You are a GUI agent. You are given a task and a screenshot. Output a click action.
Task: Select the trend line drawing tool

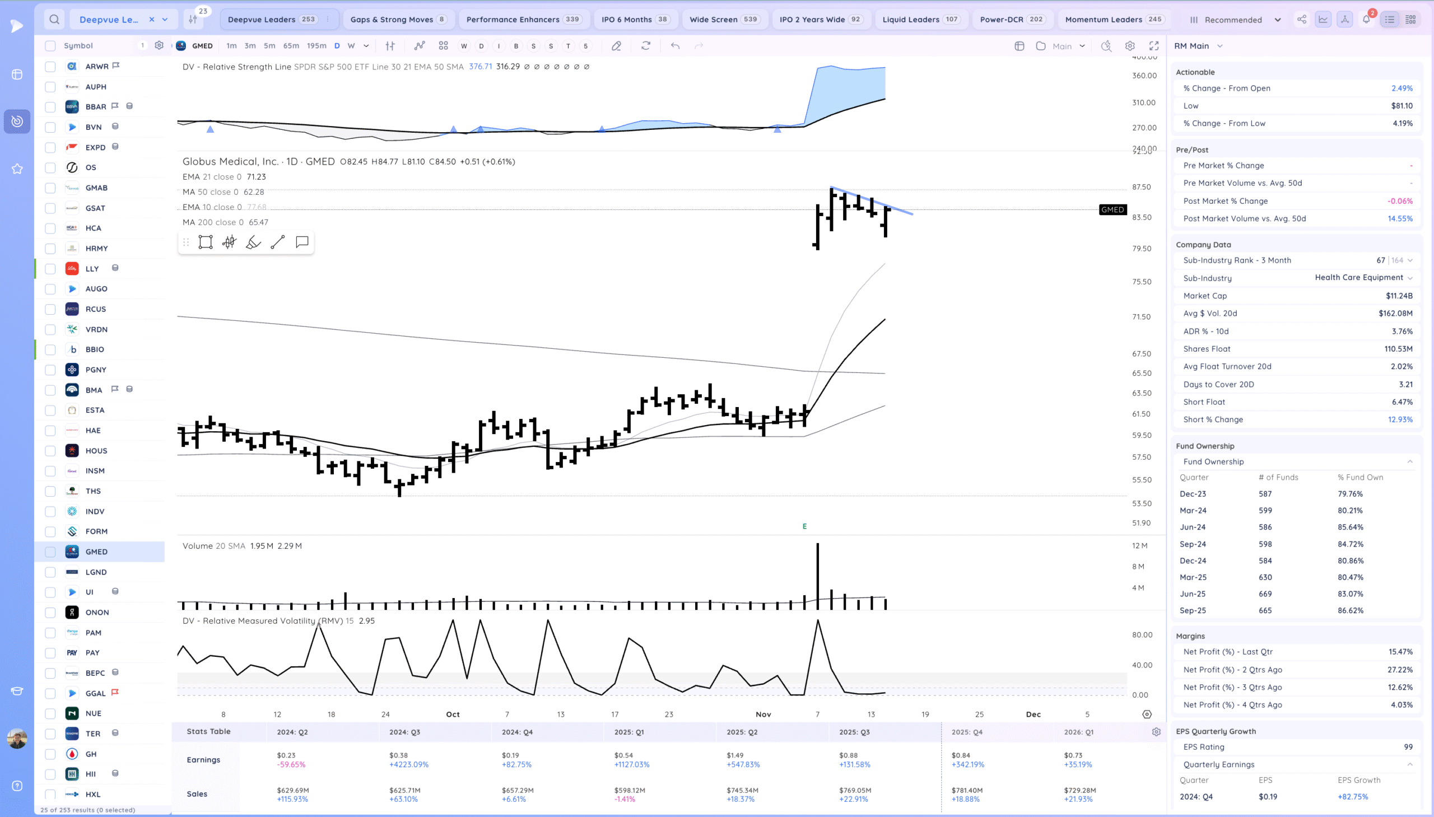pos(278,242)
